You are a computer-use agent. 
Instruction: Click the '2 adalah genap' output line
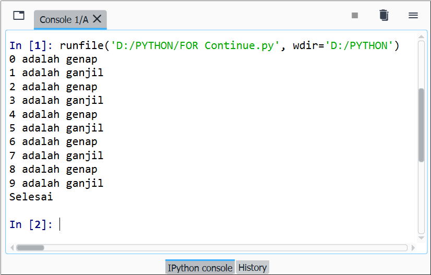[53, 87]
